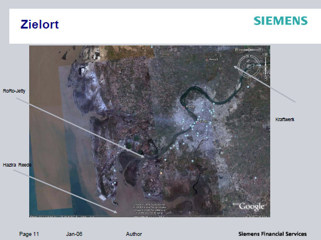Screen dimensions: 321x240
Task: Click the compass north marker 'N'
Action: (247, 56)
